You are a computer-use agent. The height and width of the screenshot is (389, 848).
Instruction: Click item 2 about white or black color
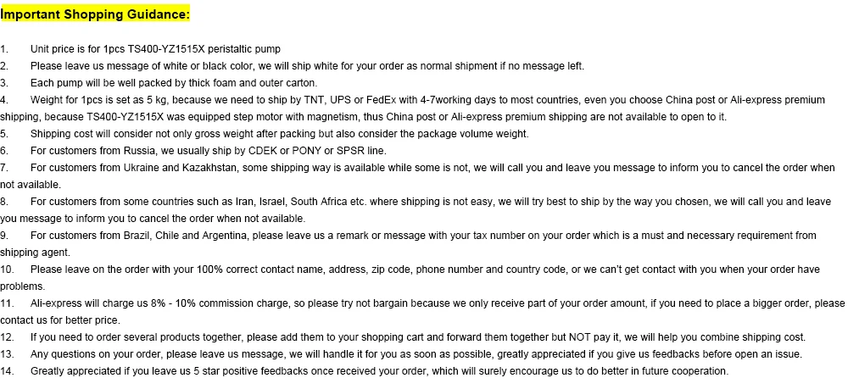click(x=292, y=66)
